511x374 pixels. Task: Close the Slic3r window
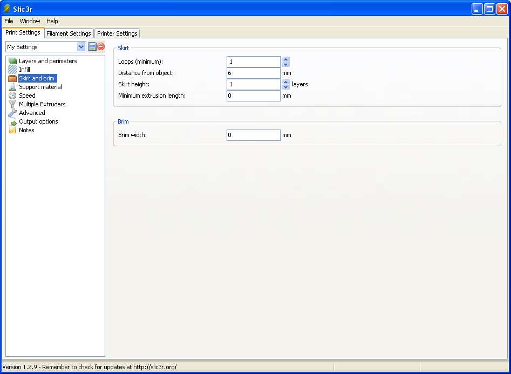point(502,9)
